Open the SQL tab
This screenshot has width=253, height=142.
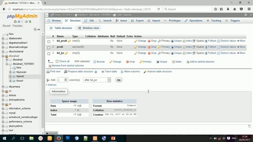(90, 21)
